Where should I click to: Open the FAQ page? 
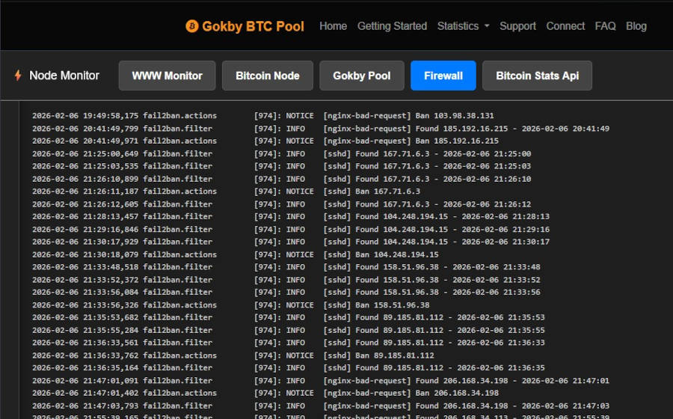point(605,26)
